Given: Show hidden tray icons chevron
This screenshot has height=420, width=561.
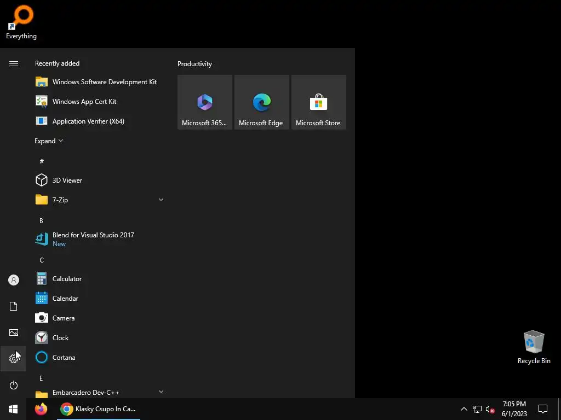Looking at the screenshot, I should [x=463, y=409].
